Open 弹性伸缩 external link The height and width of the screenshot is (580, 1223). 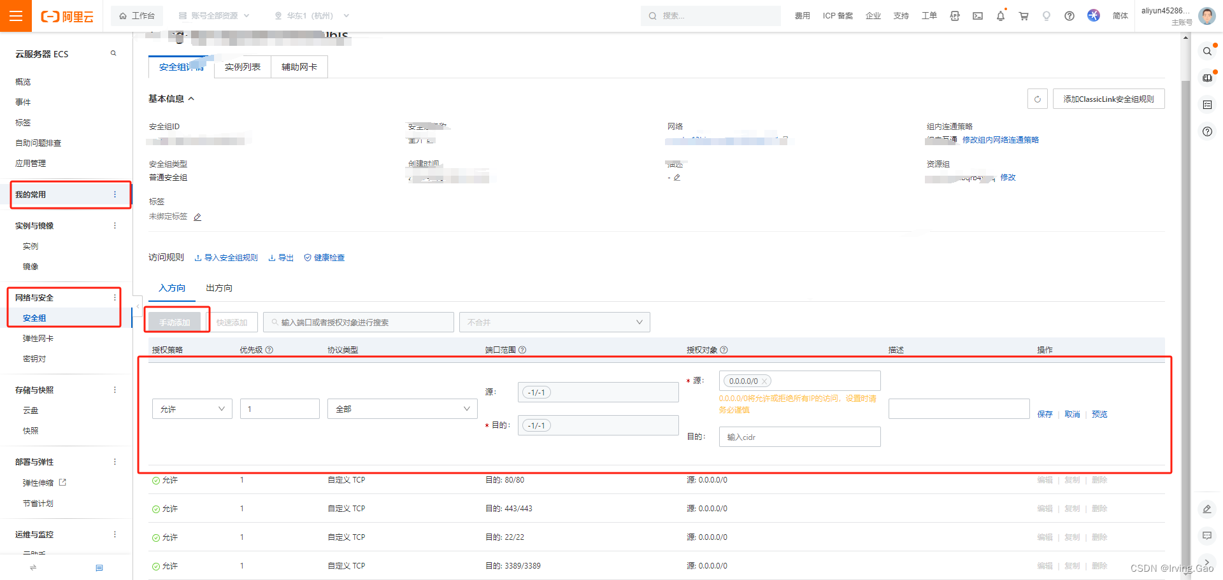44,483
